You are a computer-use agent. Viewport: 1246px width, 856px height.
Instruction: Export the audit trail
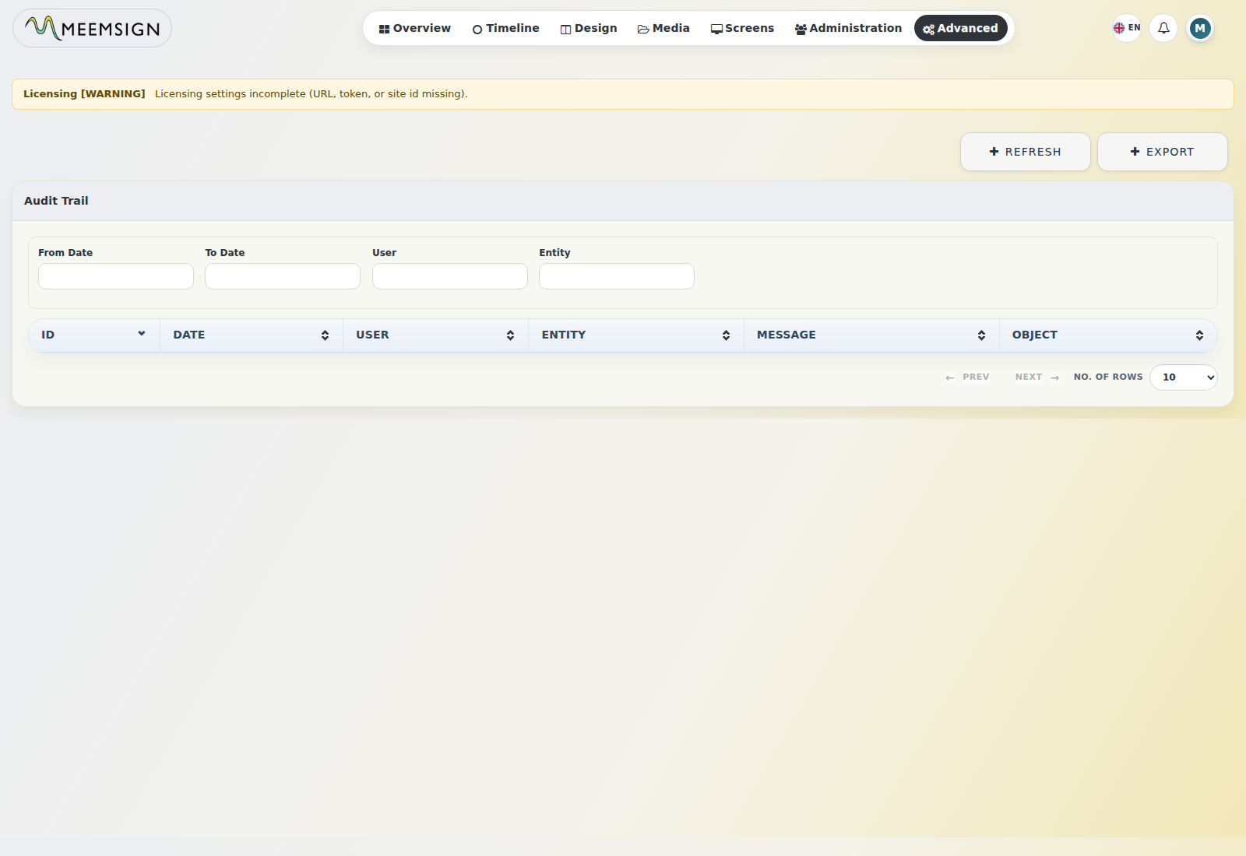1162,152
